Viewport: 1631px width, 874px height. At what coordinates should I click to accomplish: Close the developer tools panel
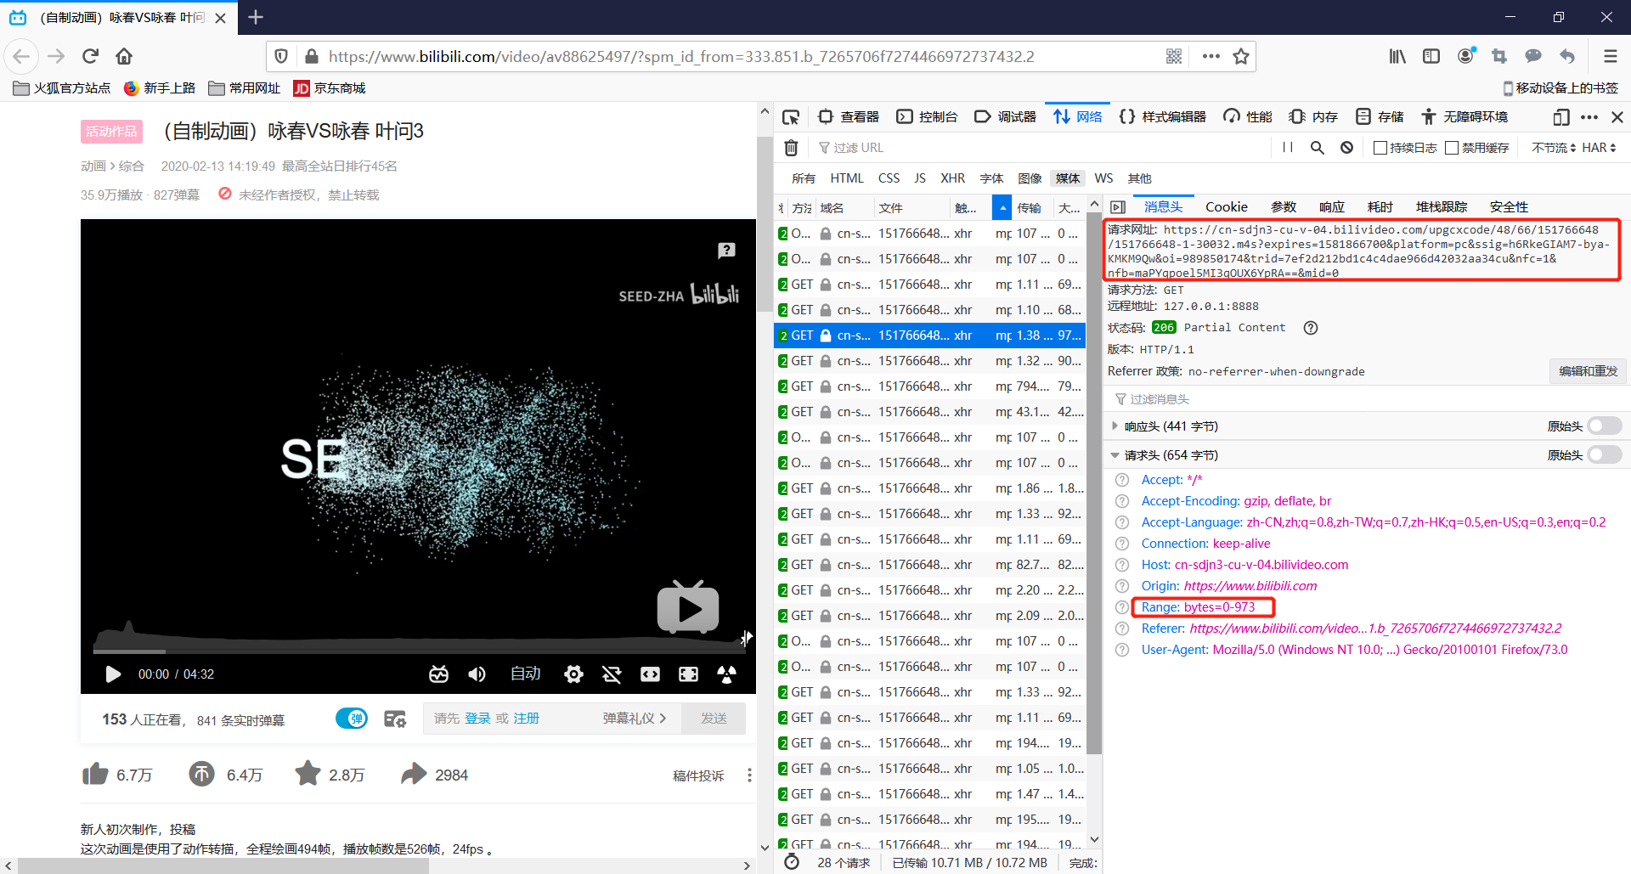(1617, 117)
